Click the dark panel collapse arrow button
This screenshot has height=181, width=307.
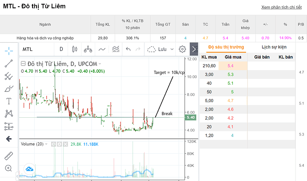coord(194,49)
